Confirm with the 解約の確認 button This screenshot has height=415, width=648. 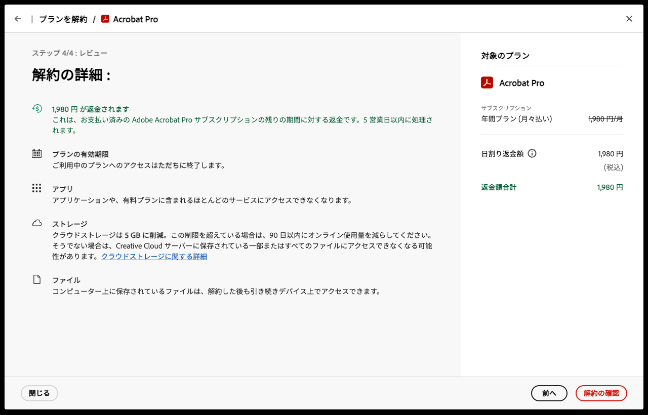point(601,393)
